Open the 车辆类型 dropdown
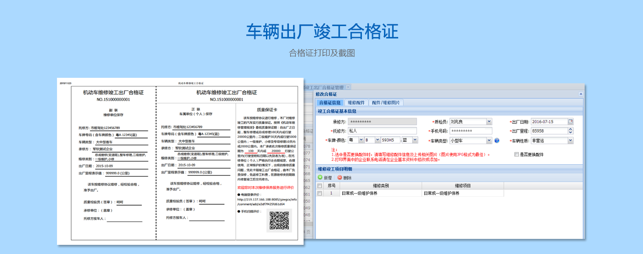The width and height of the screenshot is (643, 254). point(489,141)
